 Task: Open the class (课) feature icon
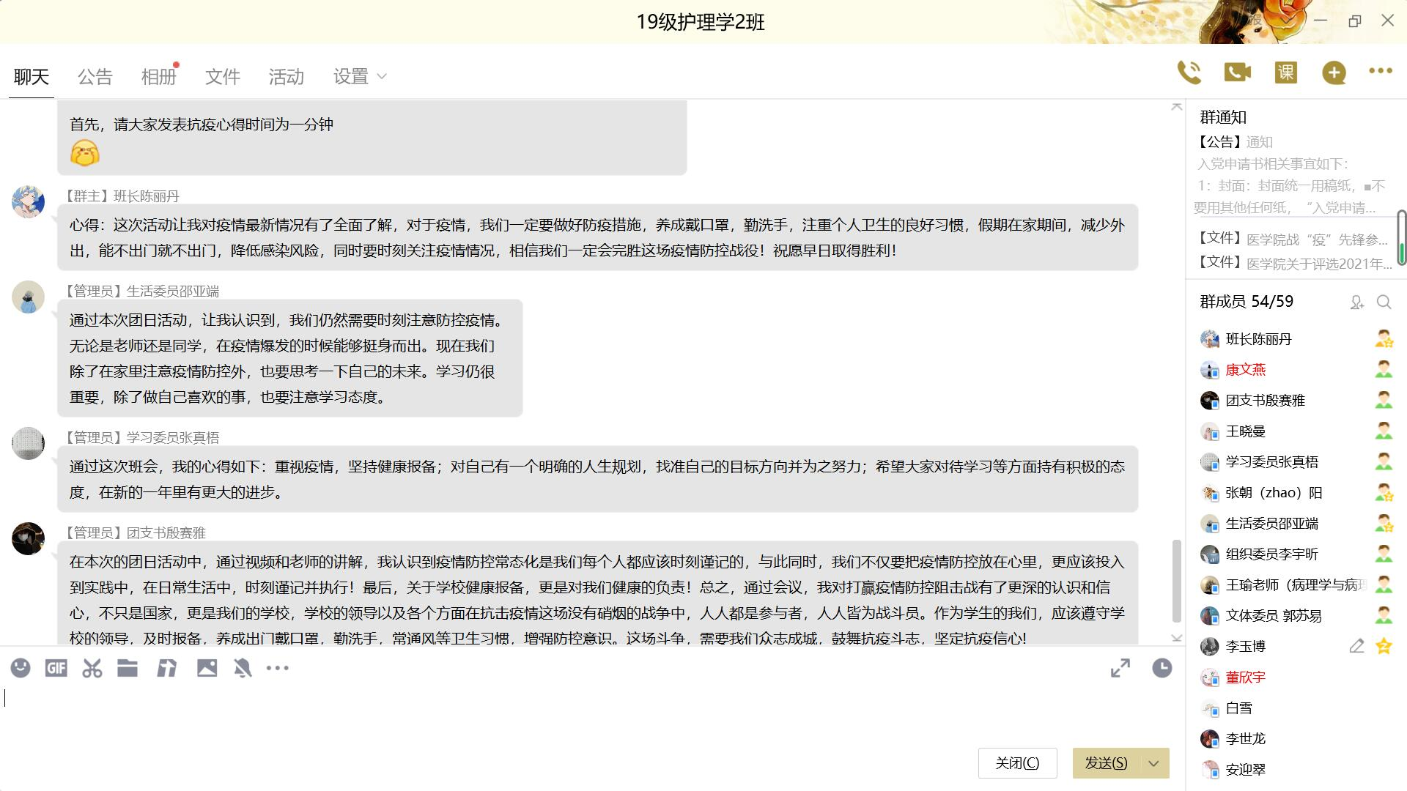[1285, 72]
